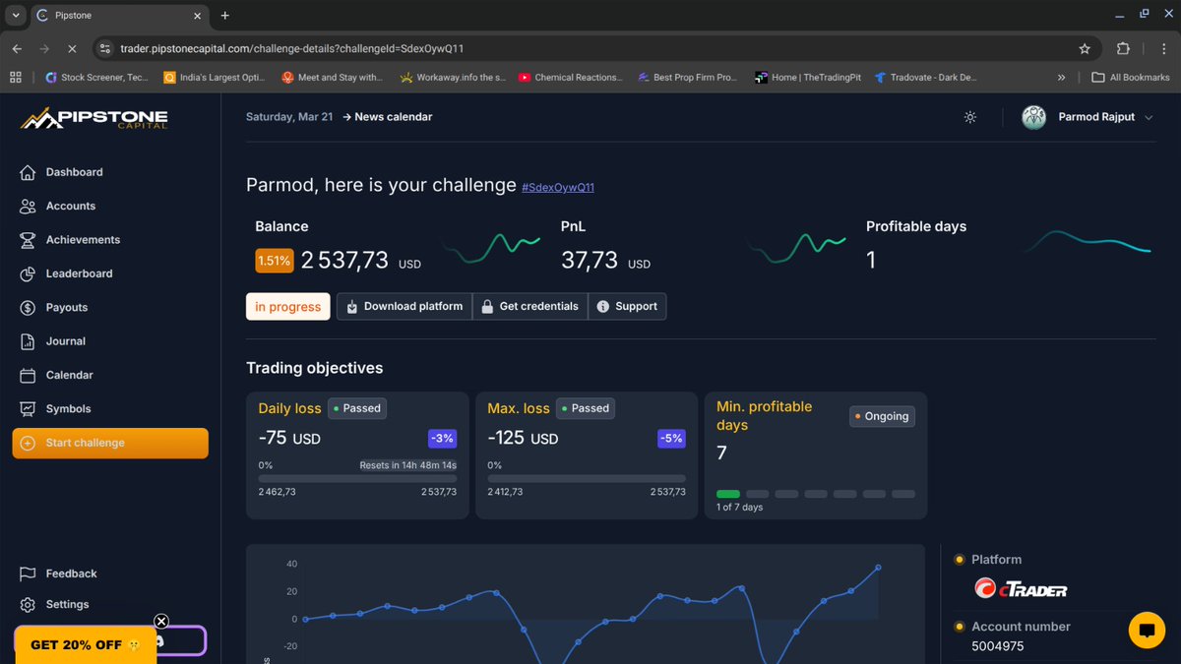Open the Meet and Stay with bookmark

(333, 77)
